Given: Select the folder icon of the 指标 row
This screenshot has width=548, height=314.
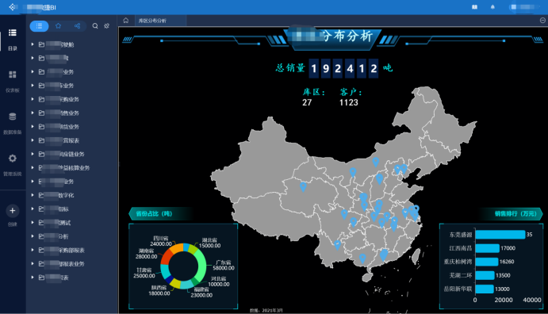Looking at the screenshot, I should (x=41, y=209).
